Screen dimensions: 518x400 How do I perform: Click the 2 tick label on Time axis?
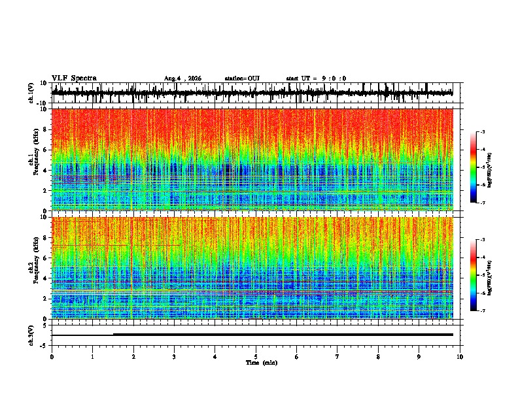pos(133,357)
